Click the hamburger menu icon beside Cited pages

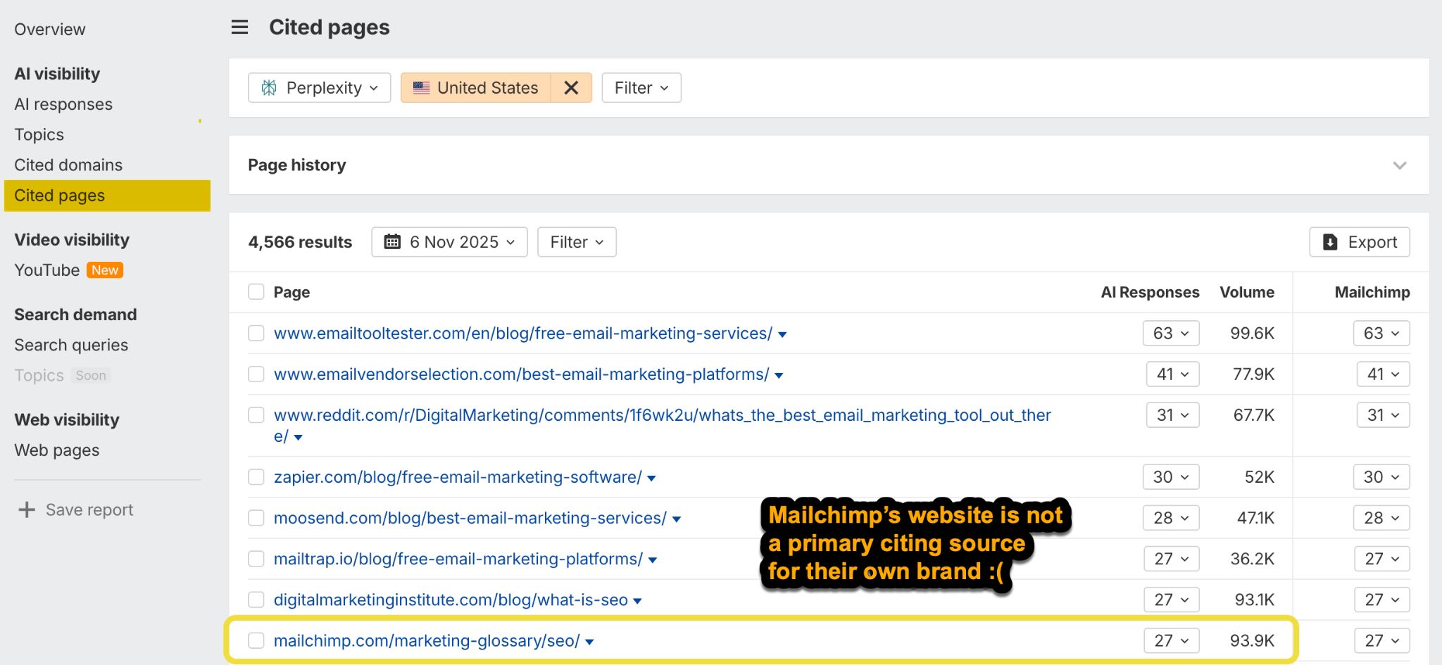pyautogui.click(x=239, y=27)
